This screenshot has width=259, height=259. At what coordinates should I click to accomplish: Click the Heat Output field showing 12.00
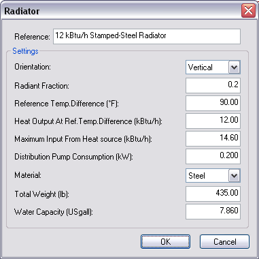click(213, 121)
